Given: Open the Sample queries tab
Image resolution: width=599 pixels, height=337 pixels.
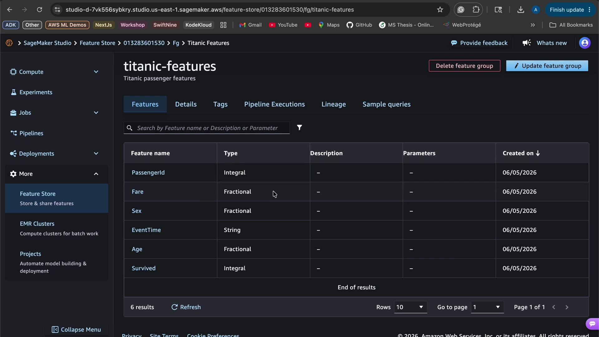Looking at the screenshot, I should coord(386,104).
